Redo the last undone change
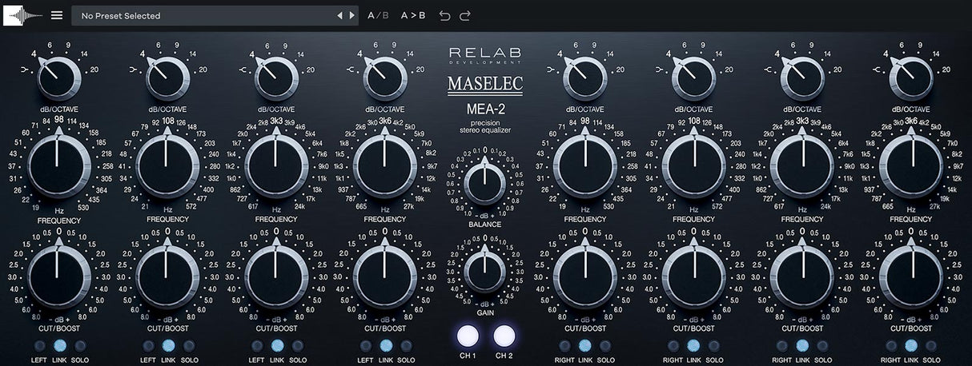The width and height of the screenshot is (972, 366). (x=465, y=15)
